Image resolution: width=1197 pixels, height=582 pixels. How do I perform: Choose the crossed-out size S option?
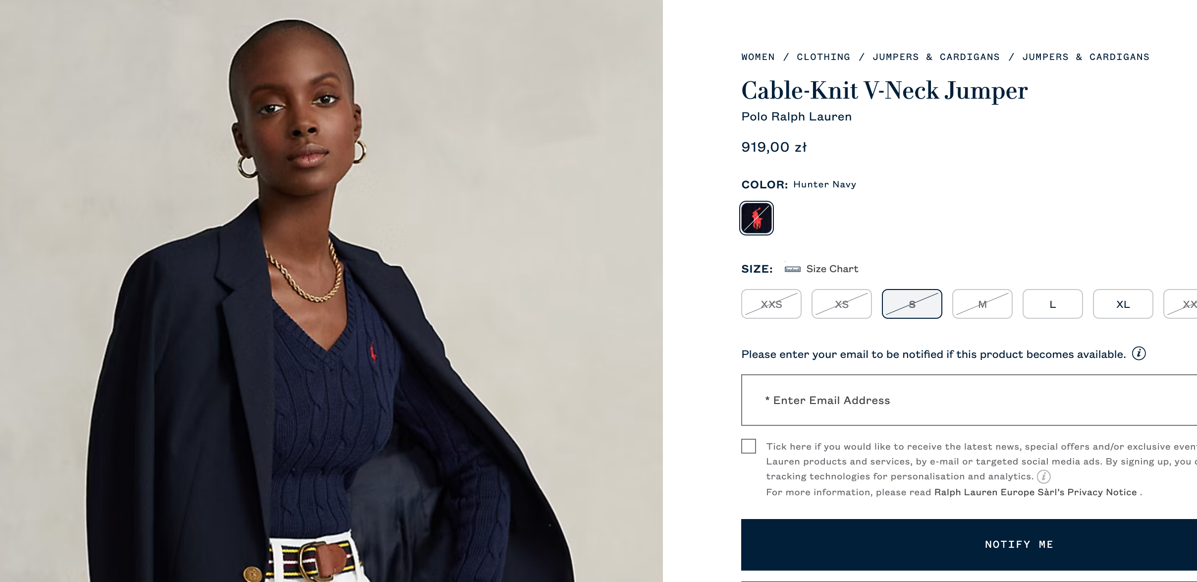pyautogui.click(x=912, y=304)
